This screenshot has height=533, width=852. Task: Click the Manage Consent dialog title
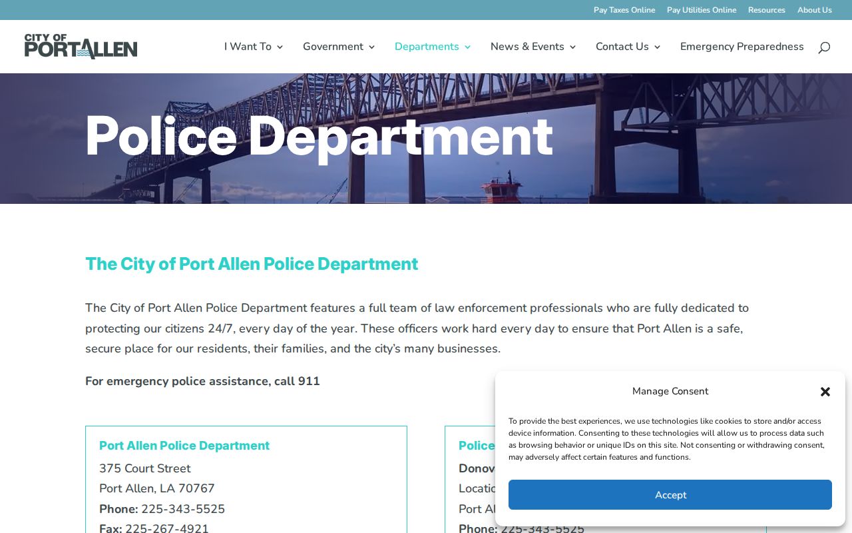670,391
